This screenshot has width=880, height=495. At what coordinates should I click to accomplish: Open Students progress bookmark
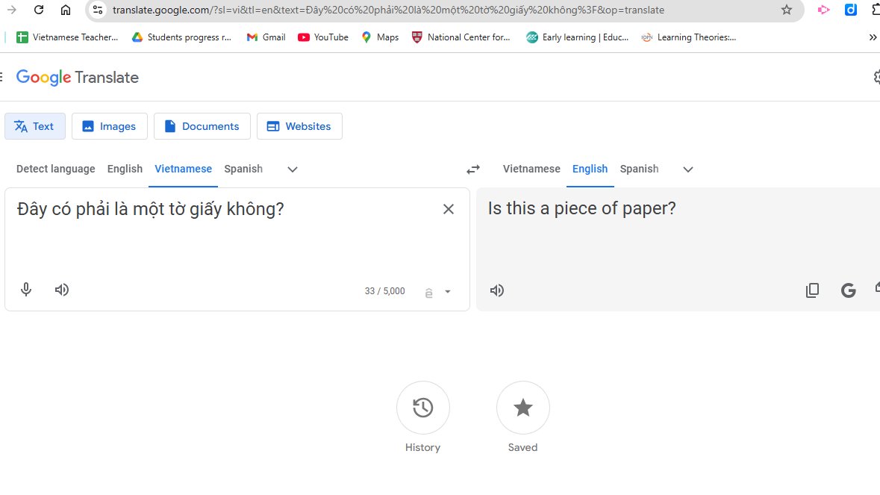pos(181,37)
